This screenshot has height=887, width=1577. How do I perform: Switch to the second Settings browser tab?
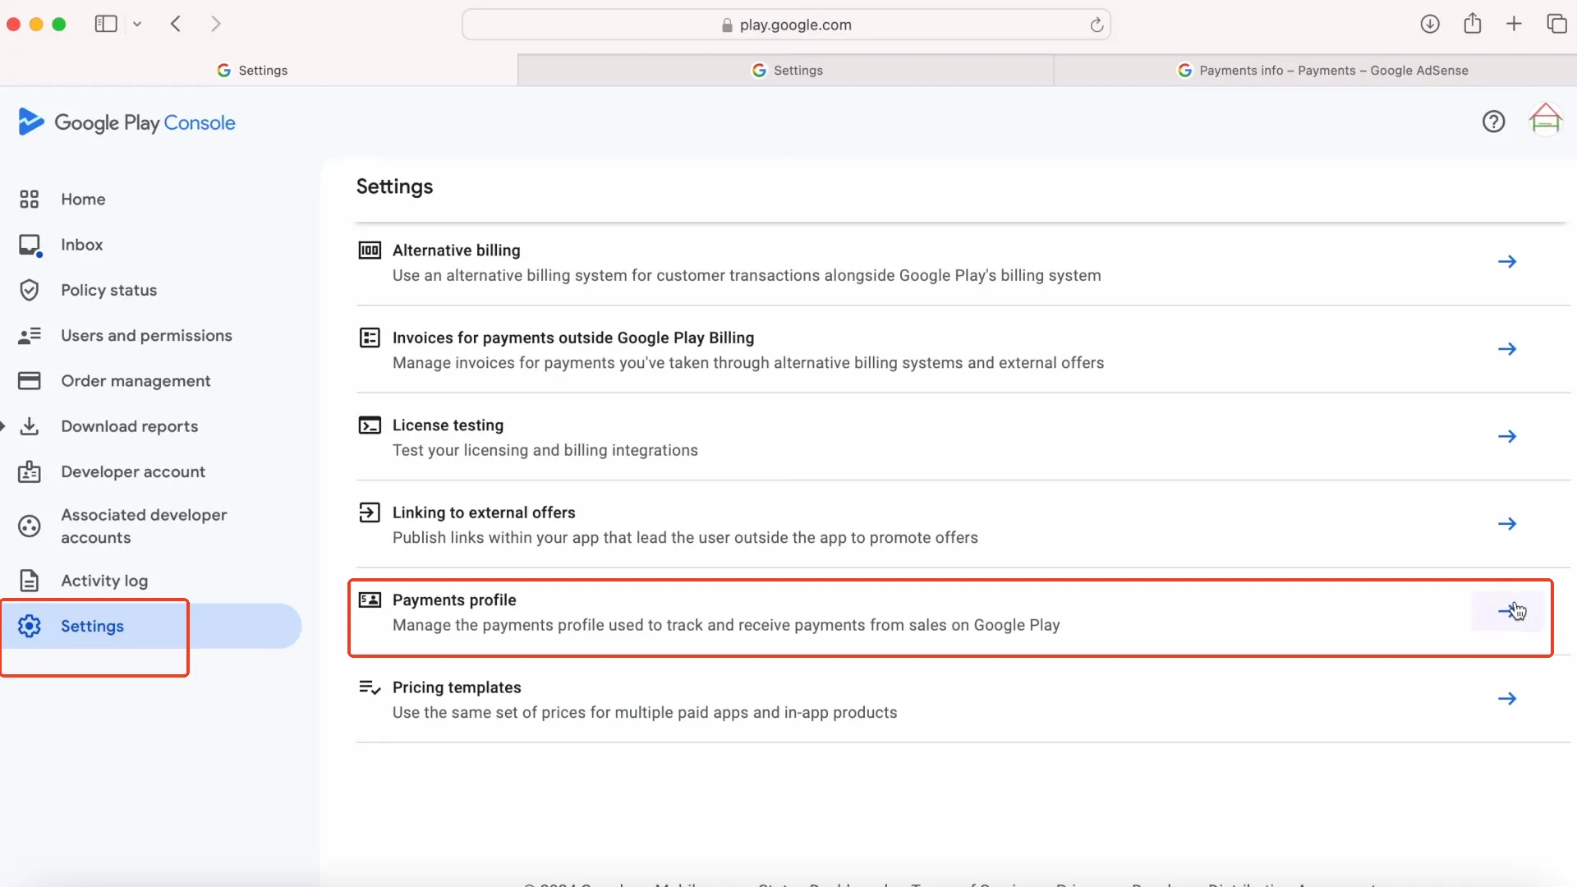tap(786, 71)
